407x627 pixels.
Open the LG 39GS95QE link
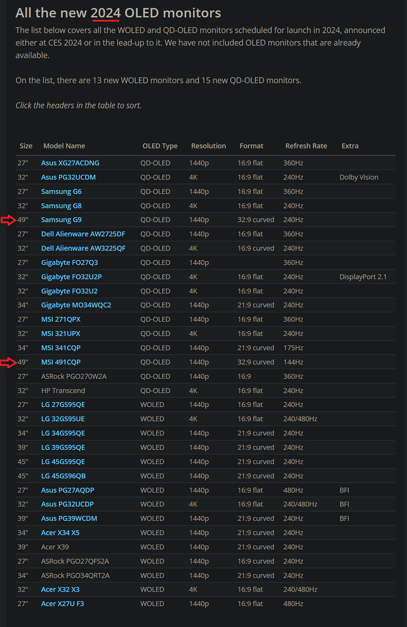point(63,447)
